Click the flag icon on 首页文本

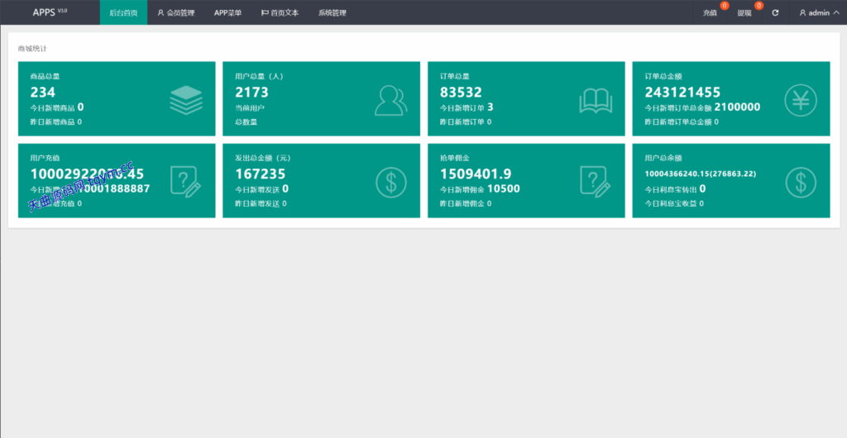[x=265, y=13]
